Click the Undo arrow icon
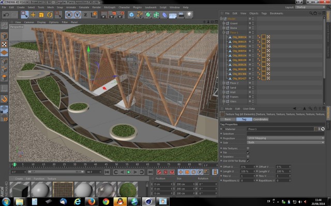331x206 pixels. click(x=6, y=15)
